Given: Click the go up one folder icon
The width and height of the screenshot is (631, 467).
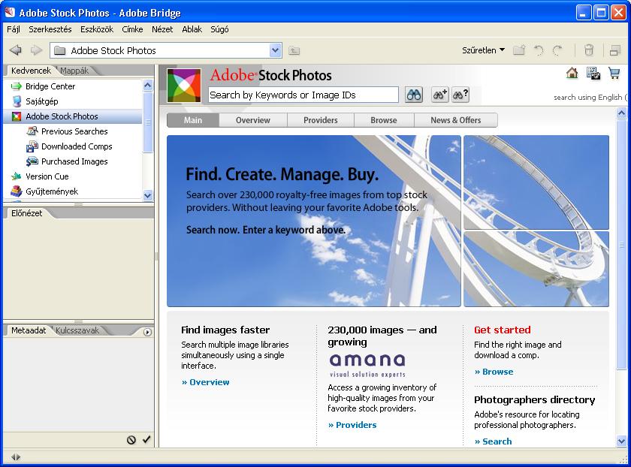Looking at the screenshot, I should tap(294, 51).
